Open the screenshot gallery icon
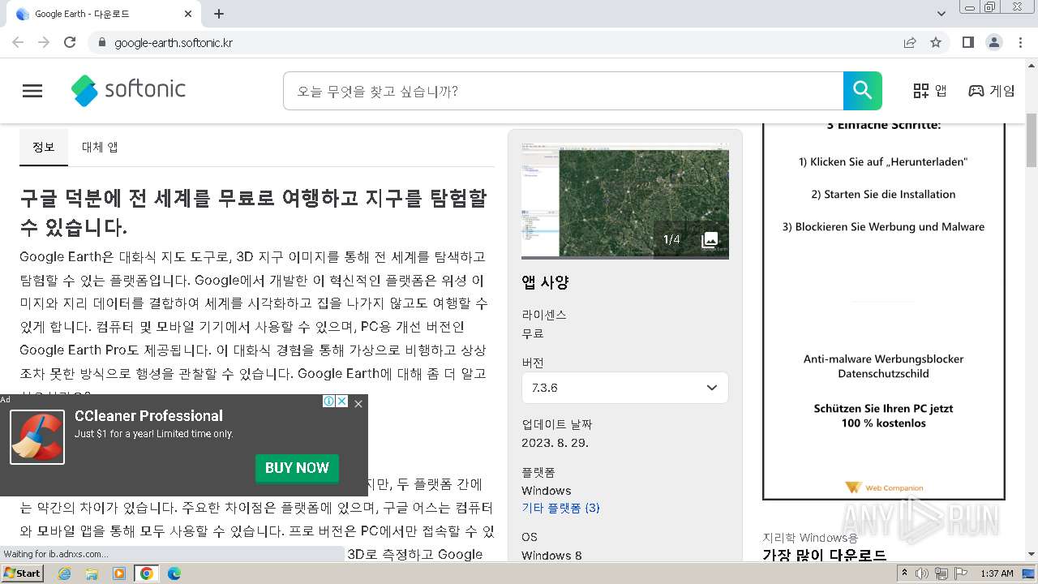The image size is (1038, 584). pos(710,239)
